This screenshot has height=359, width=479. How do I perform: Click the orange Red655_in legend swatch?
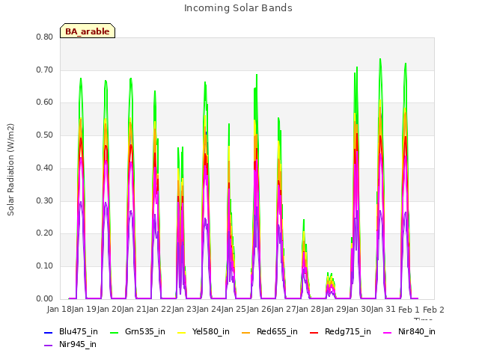point(246,332)
